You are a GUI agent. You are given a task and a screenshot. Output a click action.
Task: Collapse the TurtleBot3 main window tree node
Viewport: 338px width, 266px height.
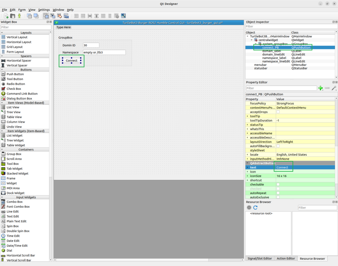coord(248,36)
